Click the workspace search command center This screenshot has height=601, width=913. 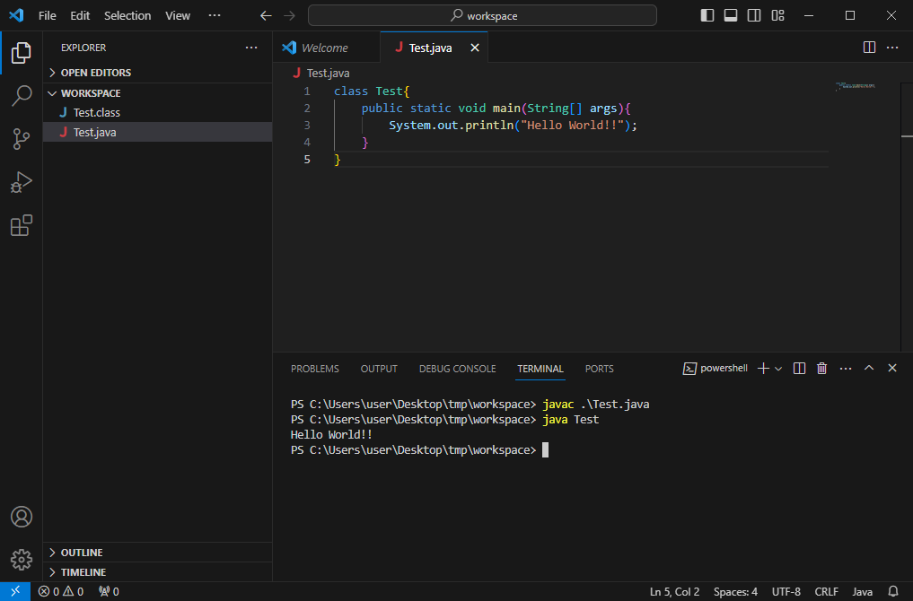pos(482,15)
